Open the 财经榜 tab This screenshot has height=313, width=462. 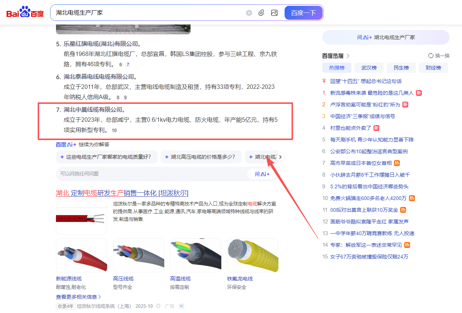433,68
